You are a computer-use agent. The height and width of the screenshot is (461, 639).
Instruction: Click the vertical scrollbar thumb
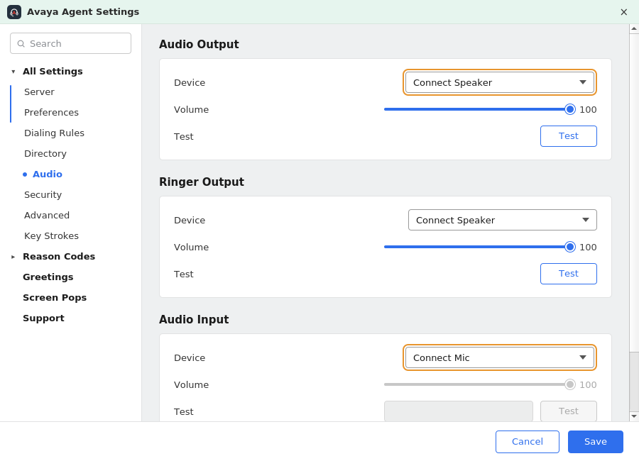(x=634, y=381)
